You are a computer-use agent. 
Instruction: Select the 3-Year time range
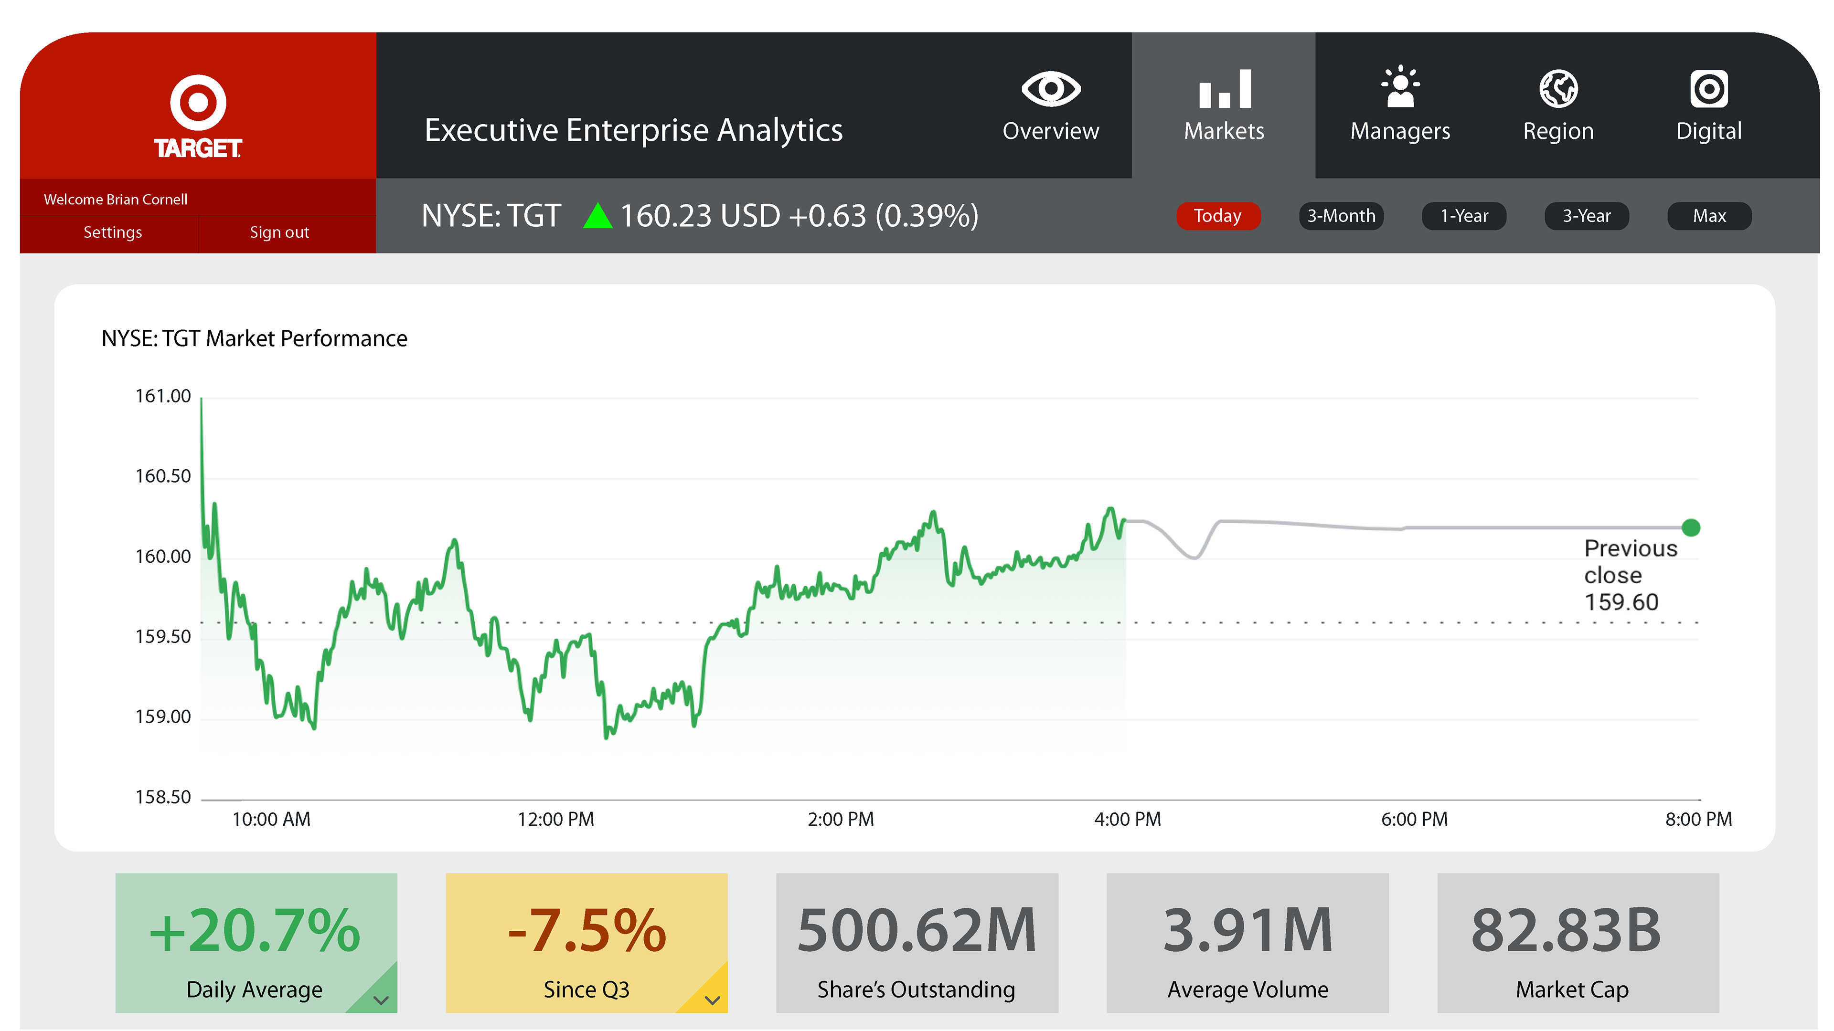tap(1586, 216)
